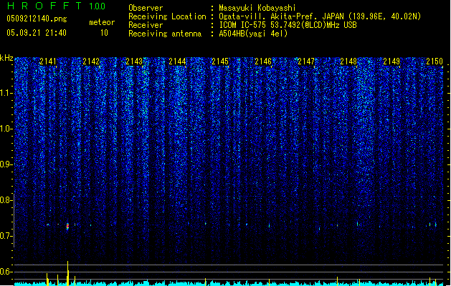Click the 0.9 kHz axis label
Screen dimensions: 451x286
click(6, 164)
